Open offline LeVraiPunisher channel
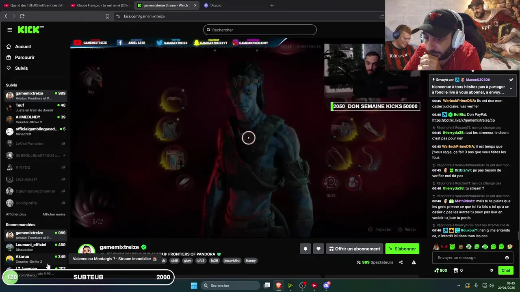The height and width of the screenshot is (292, 520). click(36, 143)
